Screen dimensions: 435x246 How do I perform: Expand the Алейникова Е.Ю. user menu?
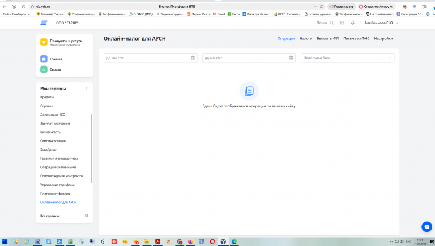click(x=381, y=23)
